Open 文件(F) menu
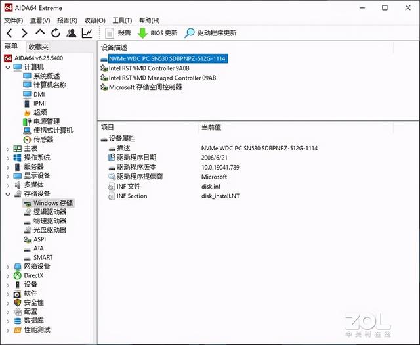420x345 pixels. tap(13, 20)
